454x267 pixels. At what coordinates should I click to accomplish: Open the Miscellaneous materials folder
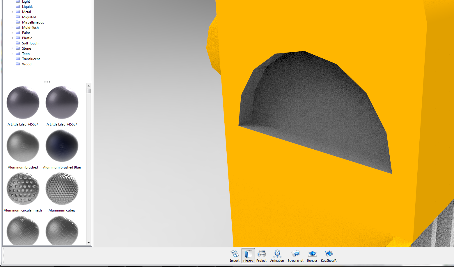[33, 22]
